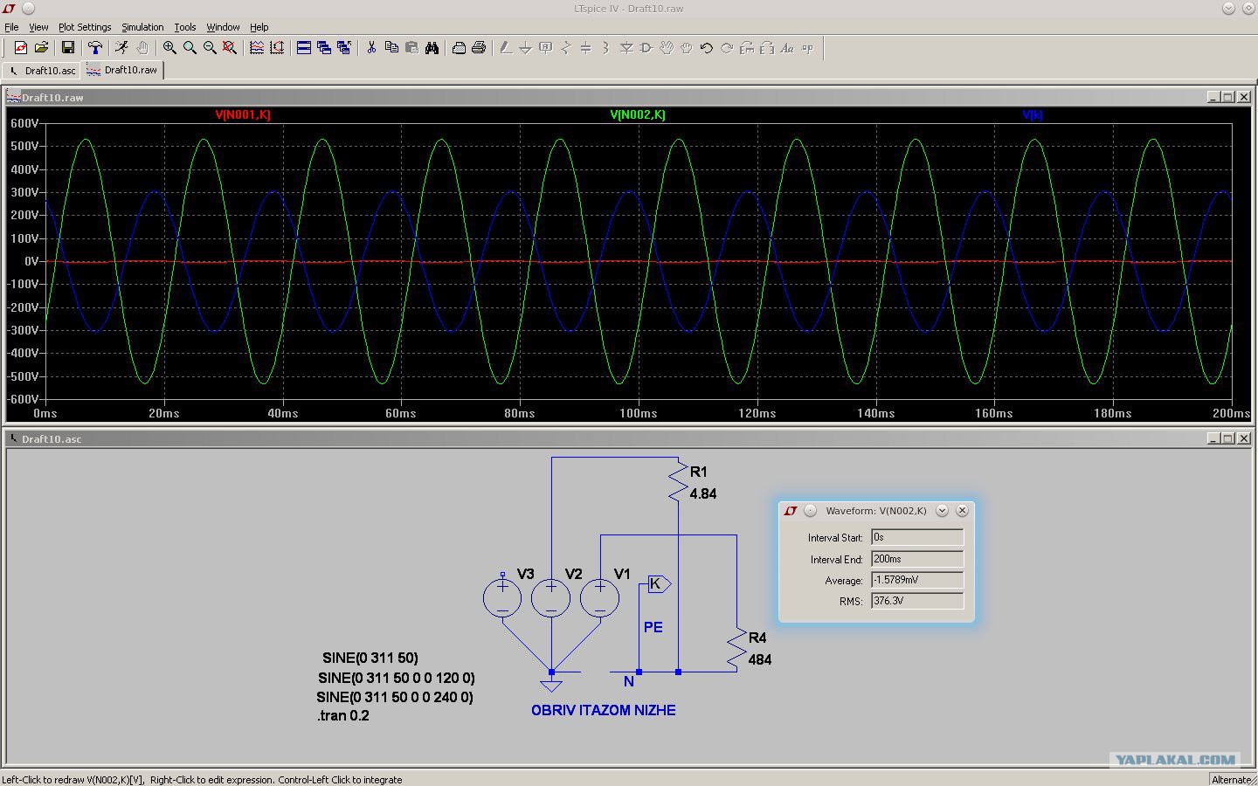Zoom in with the plus magnifier

(169, 48)
